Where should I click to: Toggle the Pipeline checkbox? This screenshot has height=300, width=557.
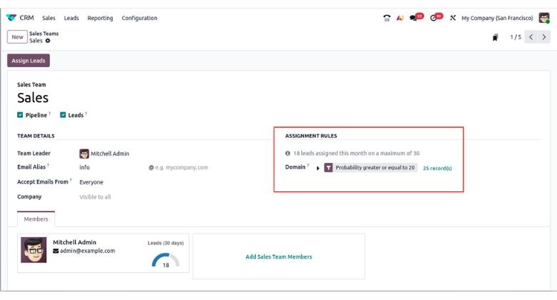point(21,114)
